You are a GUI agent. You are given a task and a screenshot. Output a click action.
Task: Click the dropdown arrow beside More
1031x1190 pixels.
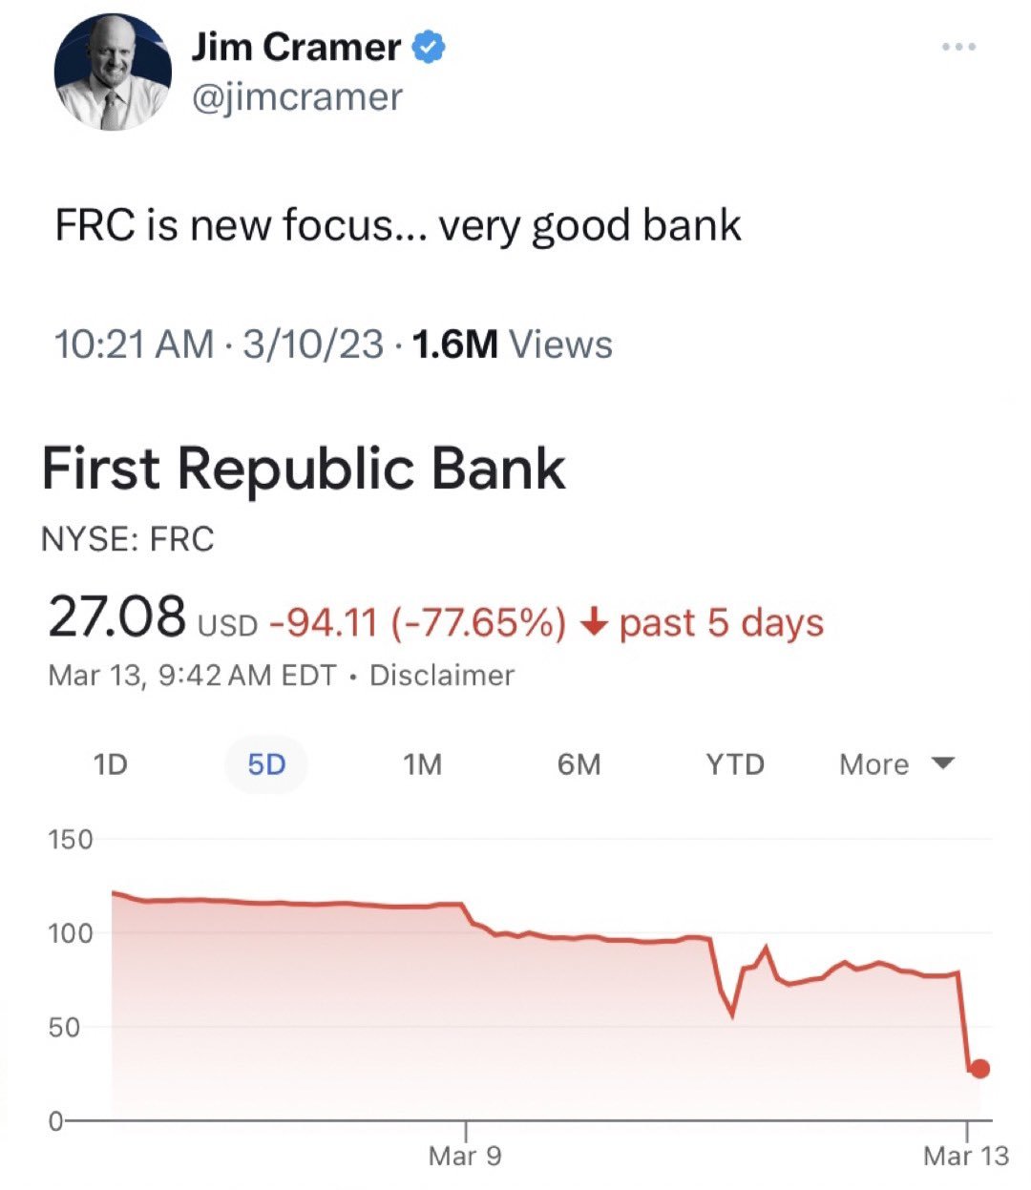(942, 763)
